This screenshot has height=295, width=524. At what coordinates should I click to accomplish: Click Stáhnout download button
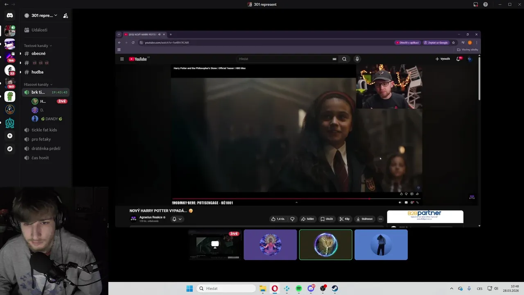(x=365, y=219)
